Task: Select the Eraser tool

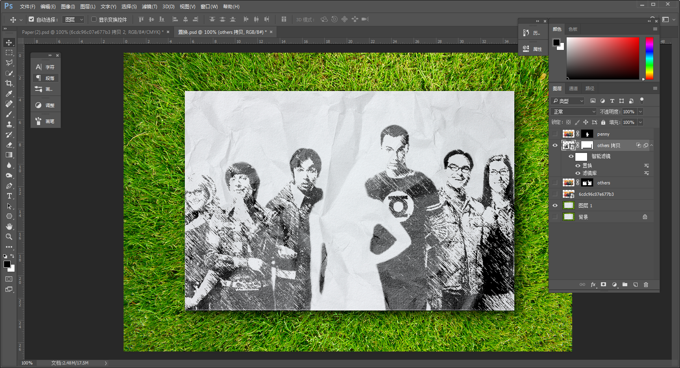Action: pyautogui.click(x=9, y=145)
